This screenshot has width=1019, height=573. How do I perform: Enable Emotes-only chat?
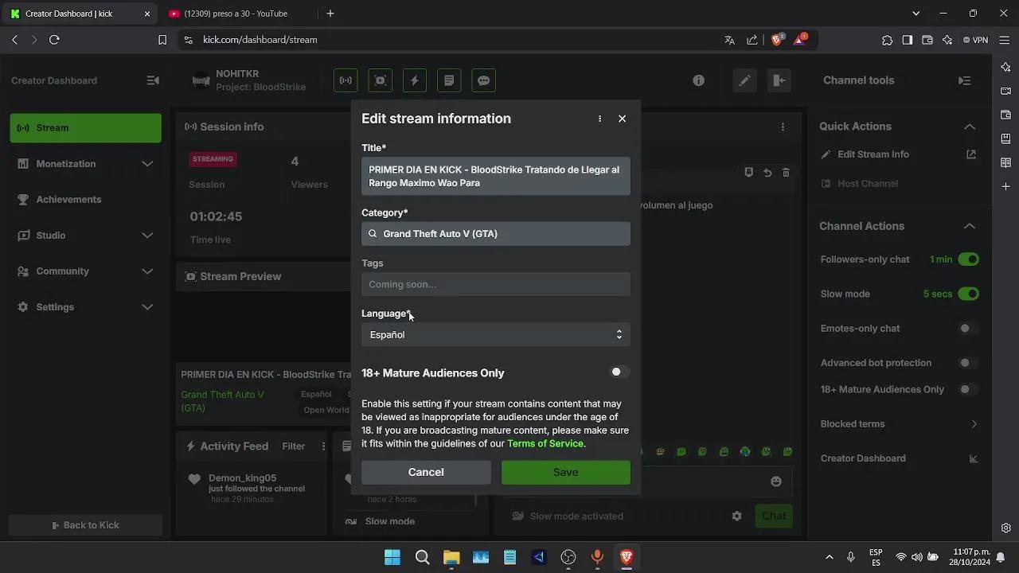click(x=968, y=328)
